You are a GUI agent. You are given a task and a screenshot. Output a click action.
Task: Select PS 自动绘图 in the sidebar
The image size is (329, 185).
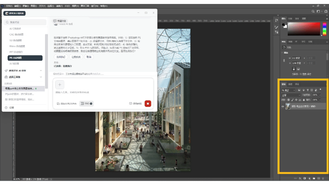[x=25, y=58]
